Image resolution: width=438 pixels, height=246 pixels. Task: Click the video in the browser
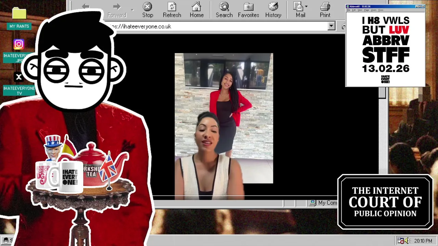pos(224,126)
